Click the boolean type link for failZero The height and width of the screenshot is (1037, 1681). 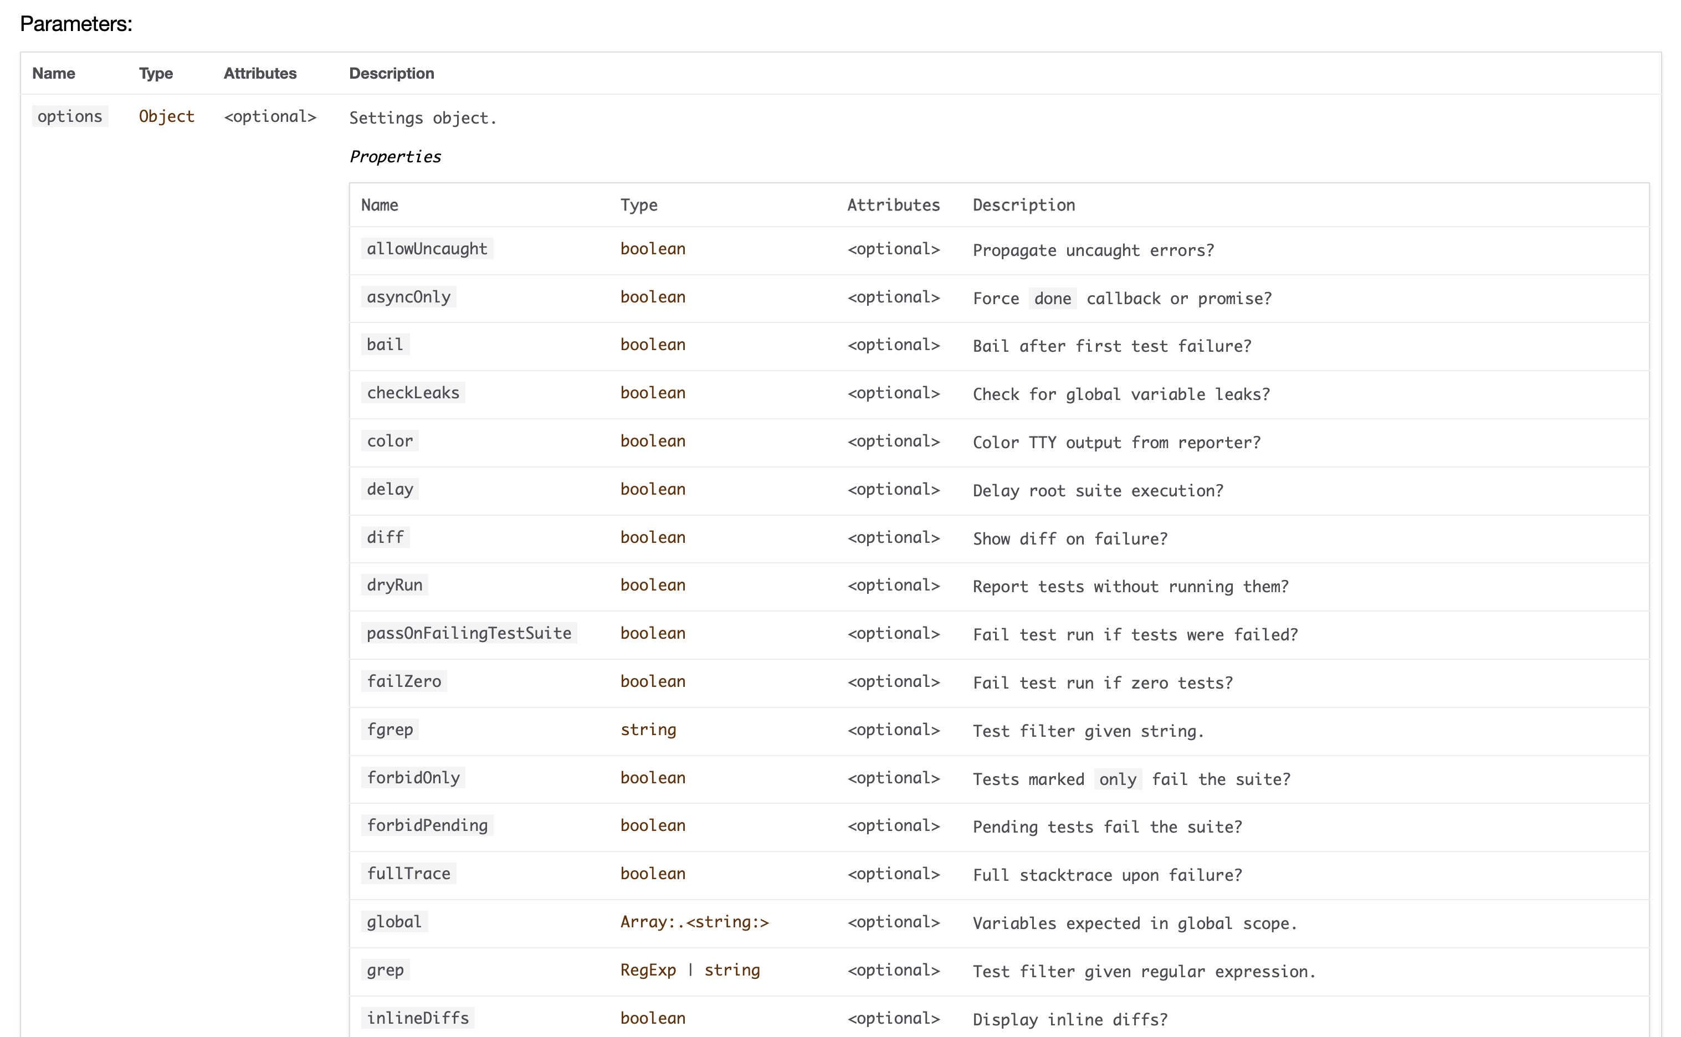(x=652, y=681)
